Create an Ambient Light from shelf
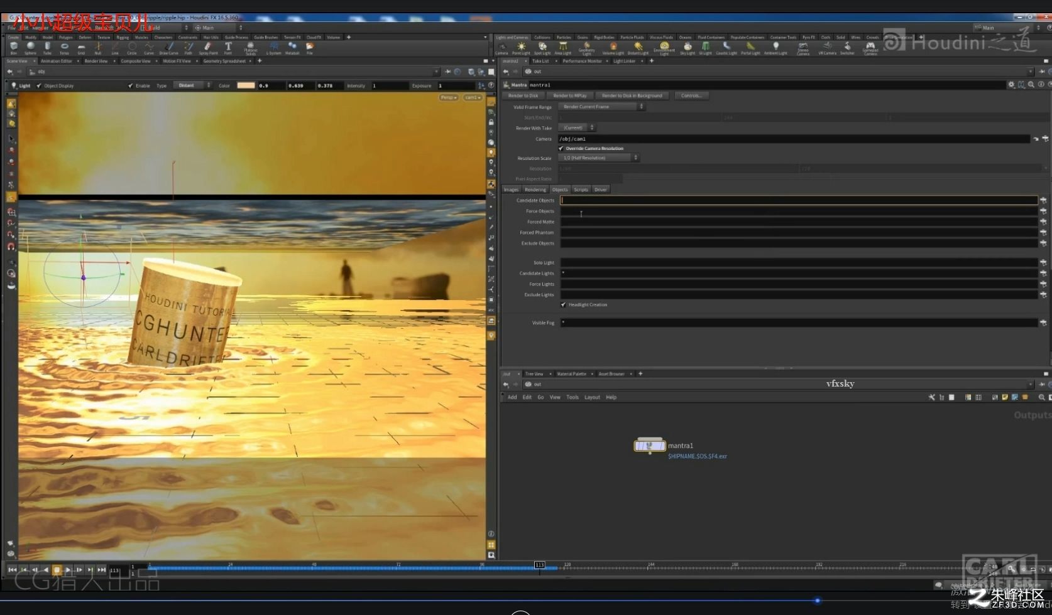 [776, 48]
